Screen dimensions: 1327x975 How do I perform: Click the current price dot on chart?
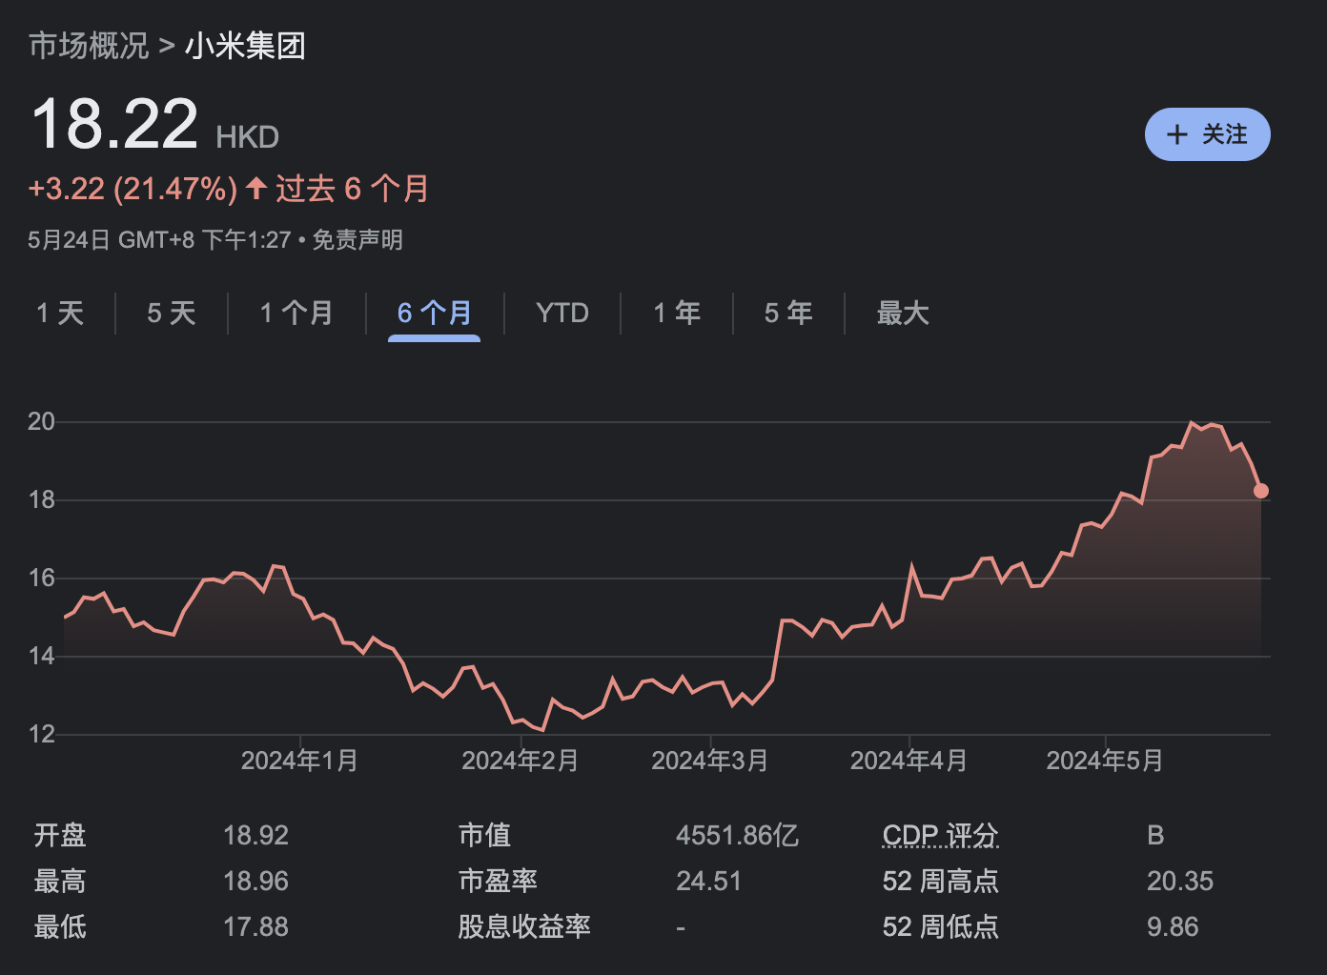[x=1260, y=491]
